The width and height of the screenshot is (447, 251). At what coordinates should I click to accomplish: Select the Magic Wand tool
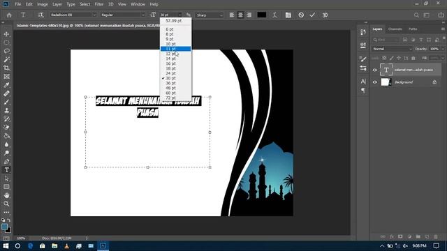(6, 59)
